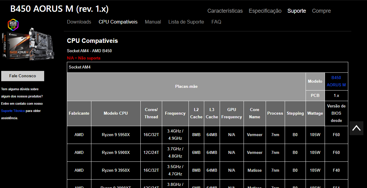Click the GPU Frequency column header
Screen dimensions: 367x188
(232, 113)
